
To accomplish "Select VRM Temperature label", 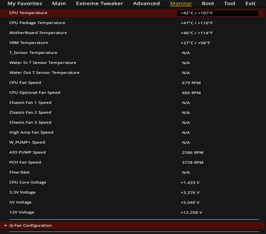I will (x=29, y=43).
